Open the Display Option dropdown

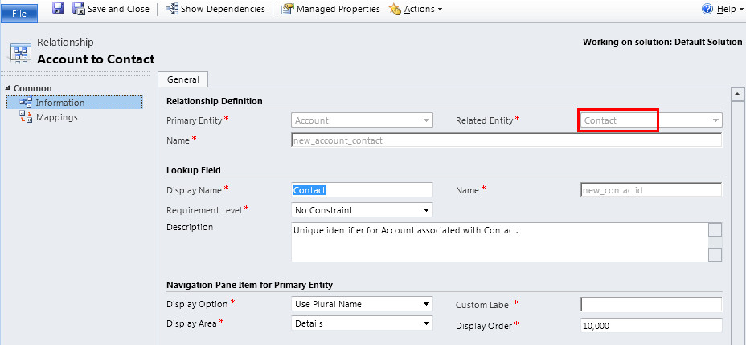pos(362,304)
